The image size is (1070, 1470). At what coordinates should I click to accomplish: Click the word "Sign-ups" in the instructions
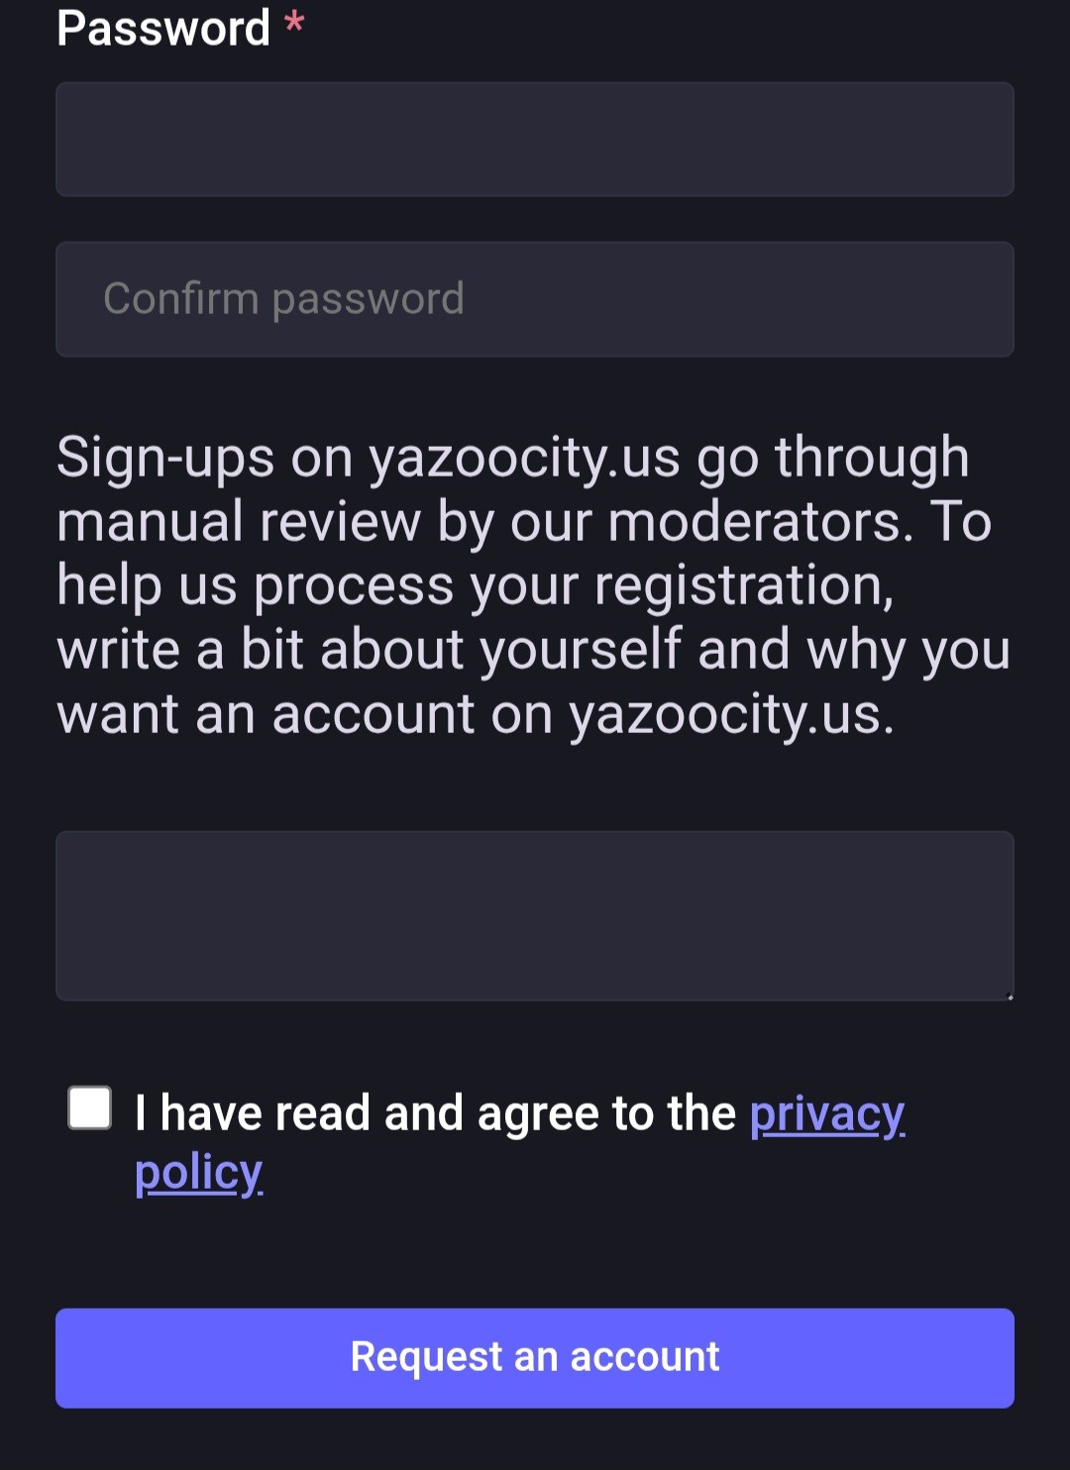pos(165,458)
